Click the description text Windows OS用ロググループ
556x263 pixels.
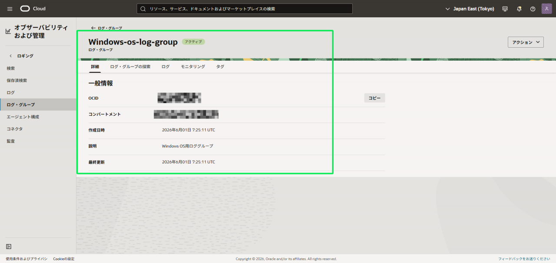188,146
